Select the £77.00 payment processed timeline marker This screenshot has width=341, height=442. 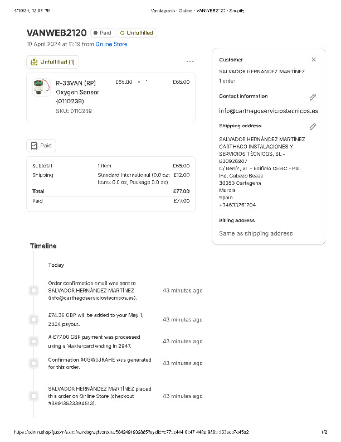[33, 342]
